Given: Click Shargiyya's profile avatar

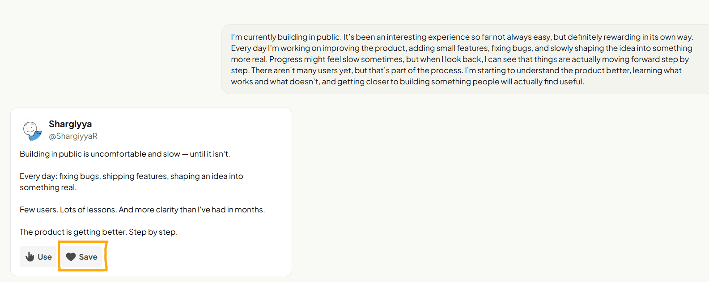Looking at the screenshot, I should [x=32, y=130].
